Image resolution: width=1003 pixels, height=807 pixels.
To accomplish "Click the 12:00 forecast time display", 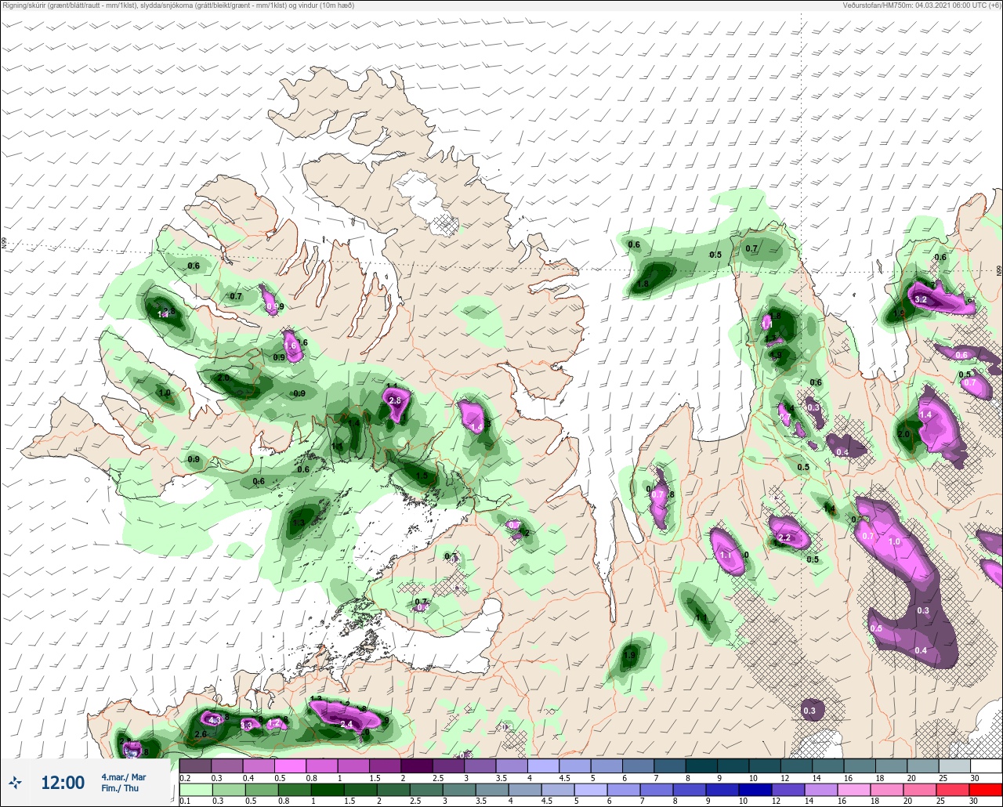I will pyautogui.click(x=63, y=782).
